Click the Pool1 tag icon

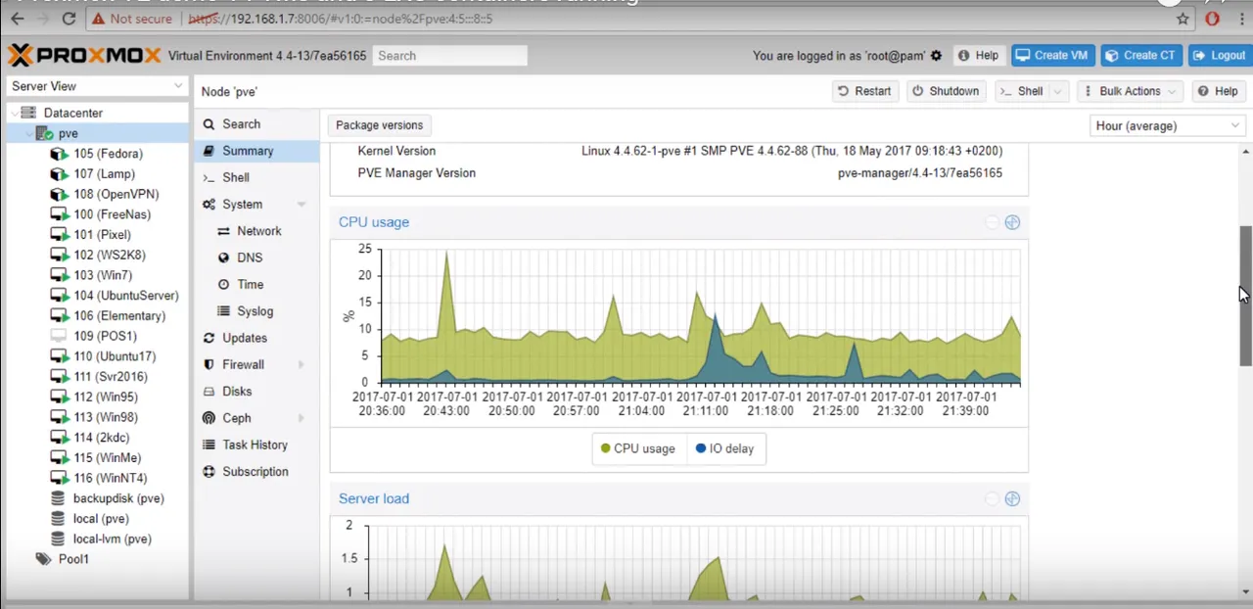43,559
